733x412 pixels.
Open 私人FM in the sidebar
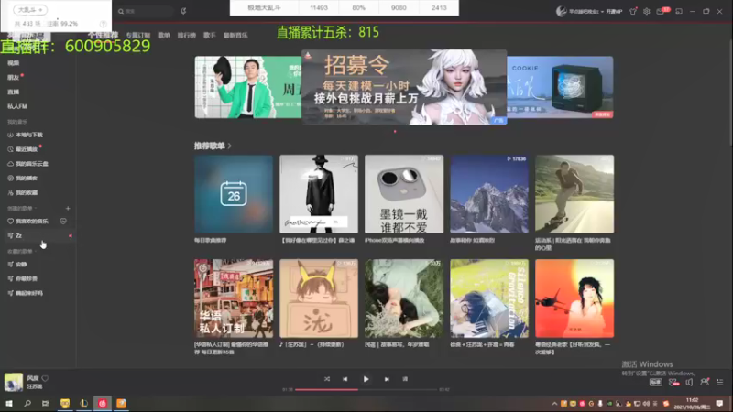pyautogui.click(x=17, y=106)
